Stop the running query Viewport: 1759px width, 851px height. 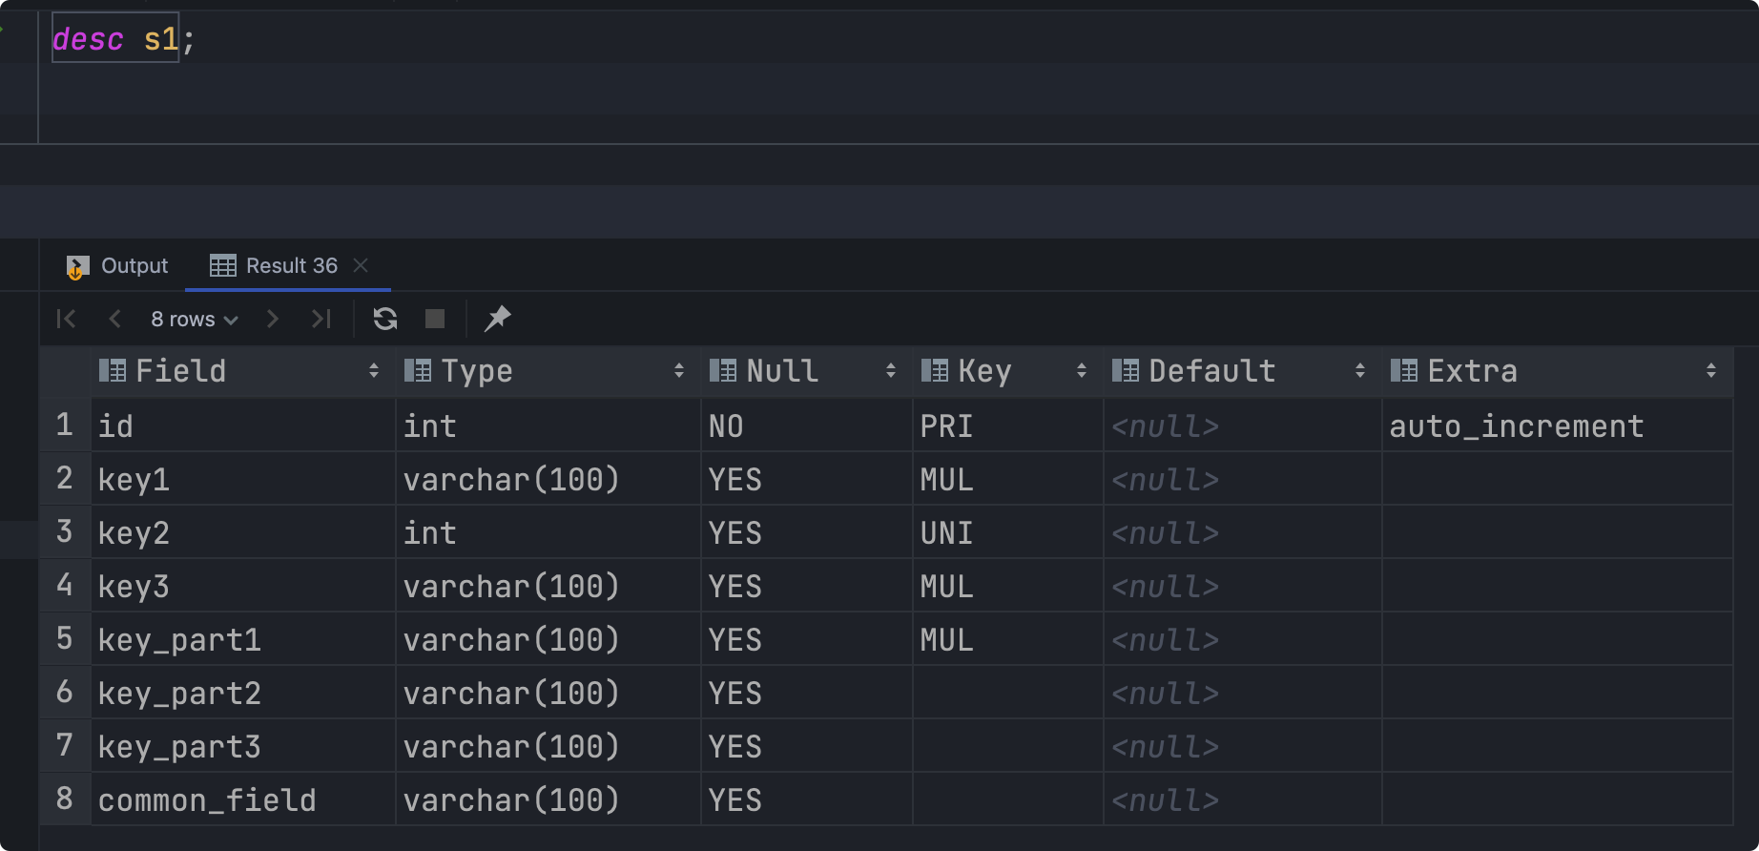[435, 319]
